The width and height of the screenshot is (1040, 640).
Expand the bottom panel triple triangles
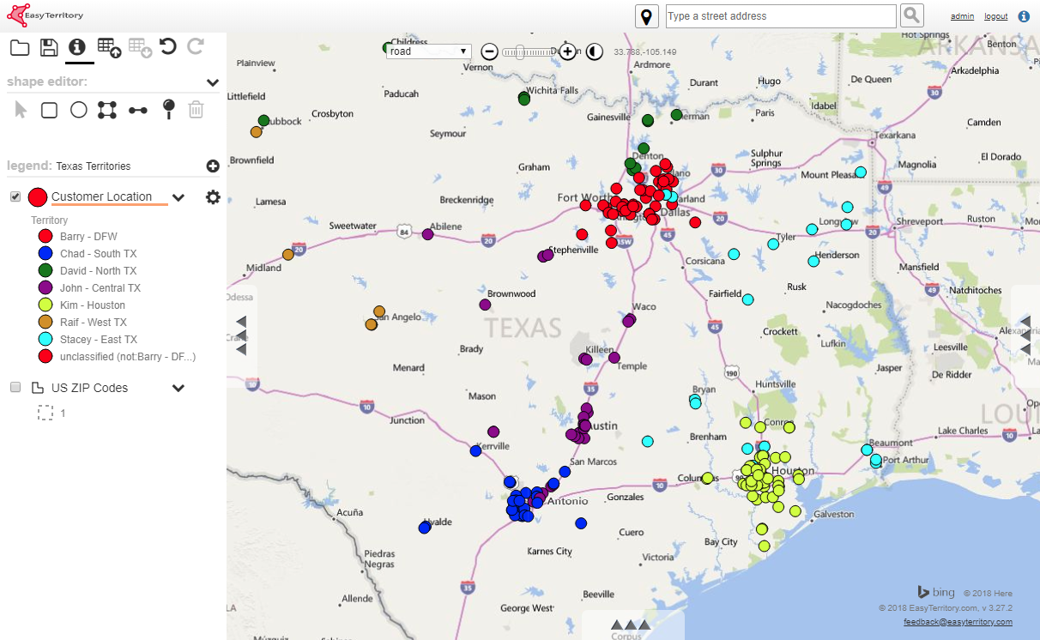(631, 625)
